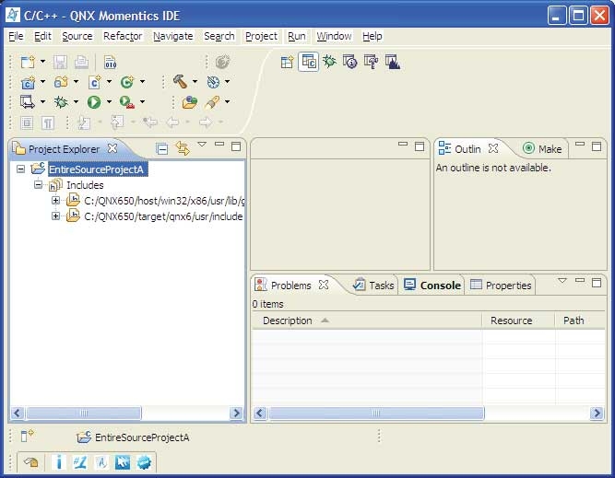
Task: Click the green Run button icon
Action: tap(93, 102)
